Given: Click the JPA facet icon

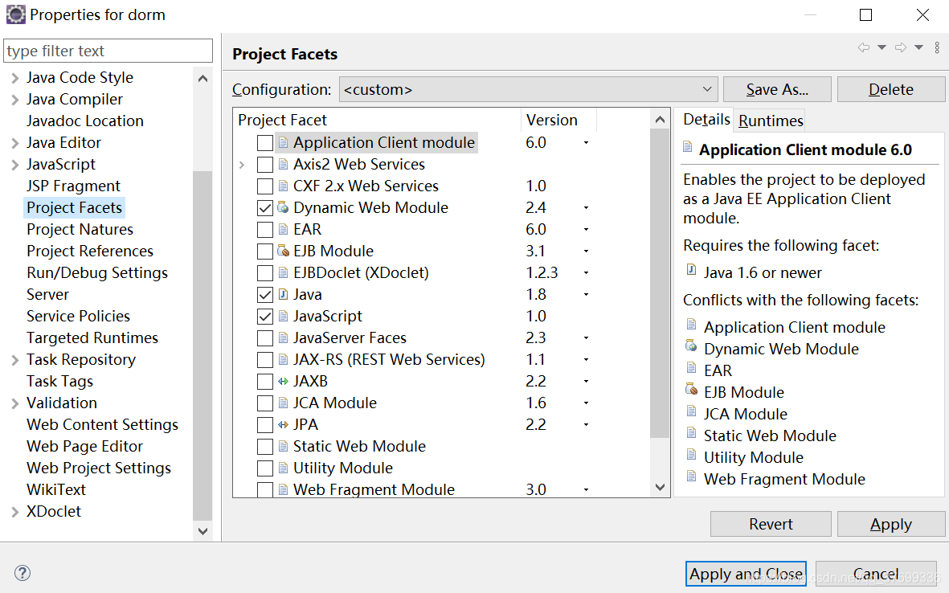Looking at the screenshot, I should (x=283, y=424).
